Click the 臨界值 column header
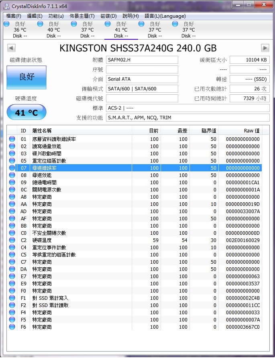Image resolution: width=275 pixels, height=358 pixels. coord(204,130)
